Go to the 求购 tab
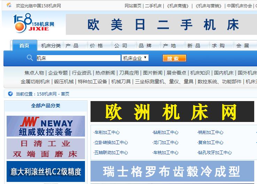The height and width of the screenshot is (184, 257). (x=218, y=46)
